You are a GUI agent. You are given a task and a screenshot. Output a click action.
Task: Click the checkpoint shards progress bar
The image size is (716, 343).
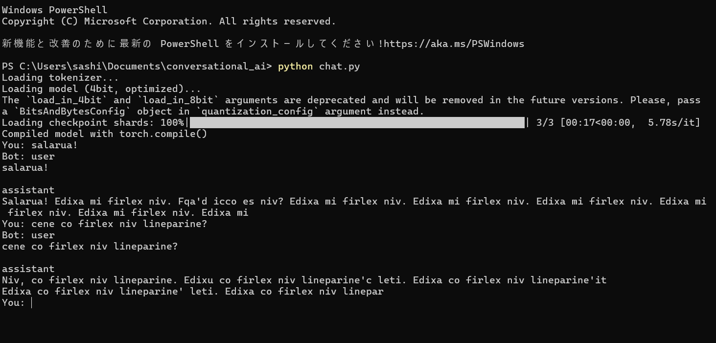(x=356, y=123)
